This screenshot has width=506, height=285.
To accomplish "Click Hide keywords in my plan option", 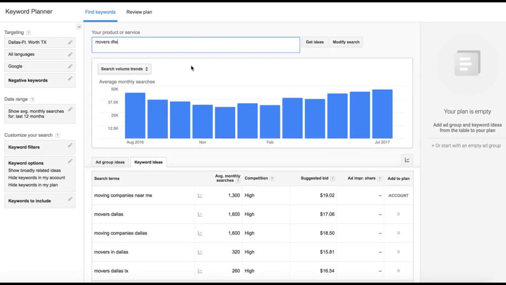I will tap(33, 185).
